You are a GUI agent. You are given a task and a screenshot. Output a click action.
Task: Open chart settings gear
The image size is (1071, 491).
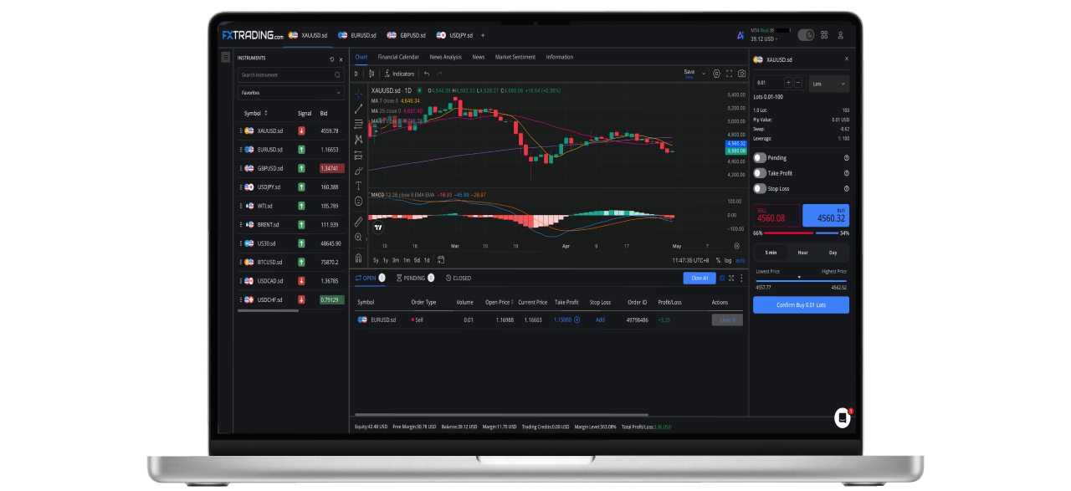716,74
